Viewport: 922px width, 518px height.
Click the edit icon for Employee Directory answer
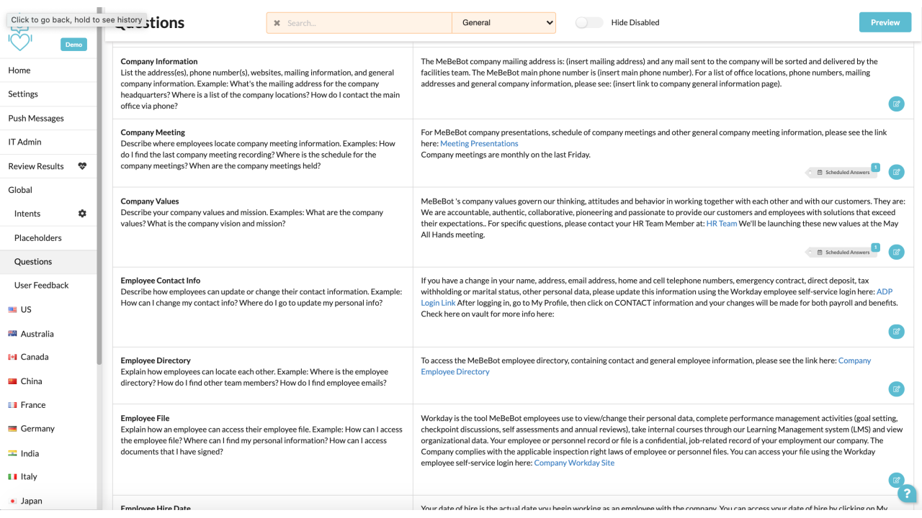tap(896, 389)
